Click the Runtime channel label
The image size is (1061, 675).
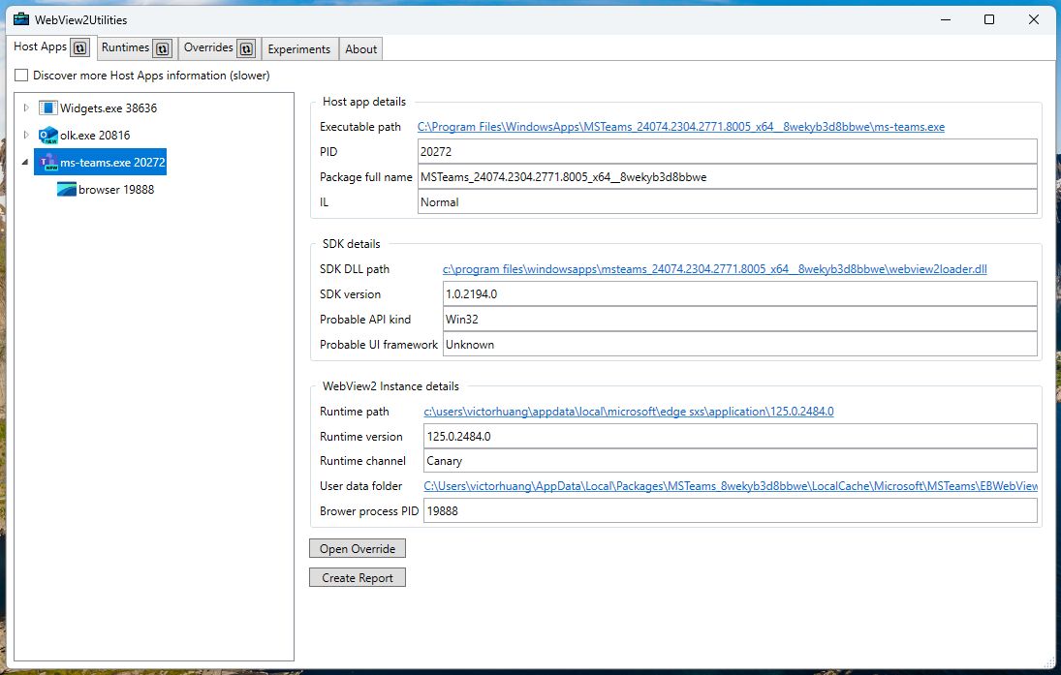[362, 461]
